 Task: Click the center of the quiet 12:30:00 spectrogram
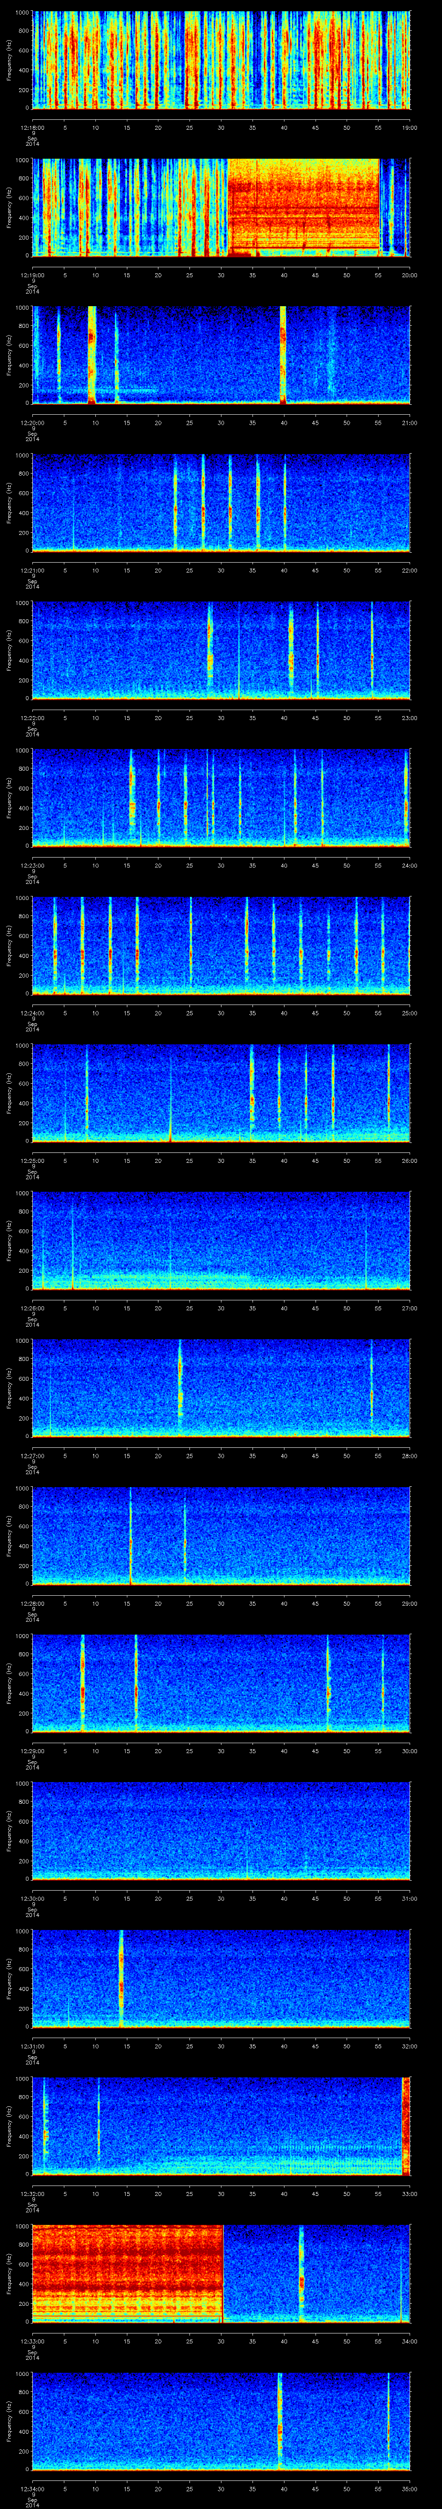tap(221, 1831)
